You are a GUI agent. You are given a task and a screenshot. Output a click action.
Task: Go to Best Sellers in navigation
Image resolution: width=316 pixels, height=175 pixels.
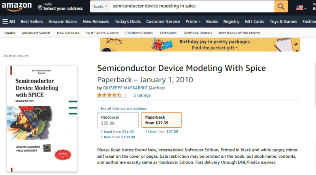tap(32, 22)
